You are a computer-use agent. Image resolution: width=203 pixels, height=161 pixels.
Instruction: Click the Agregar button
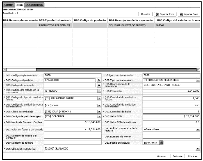[162, 156]
